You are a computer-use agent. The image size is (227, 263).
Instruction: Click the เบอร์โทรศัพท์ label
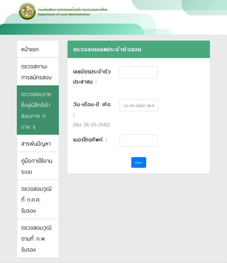[90, 140]
